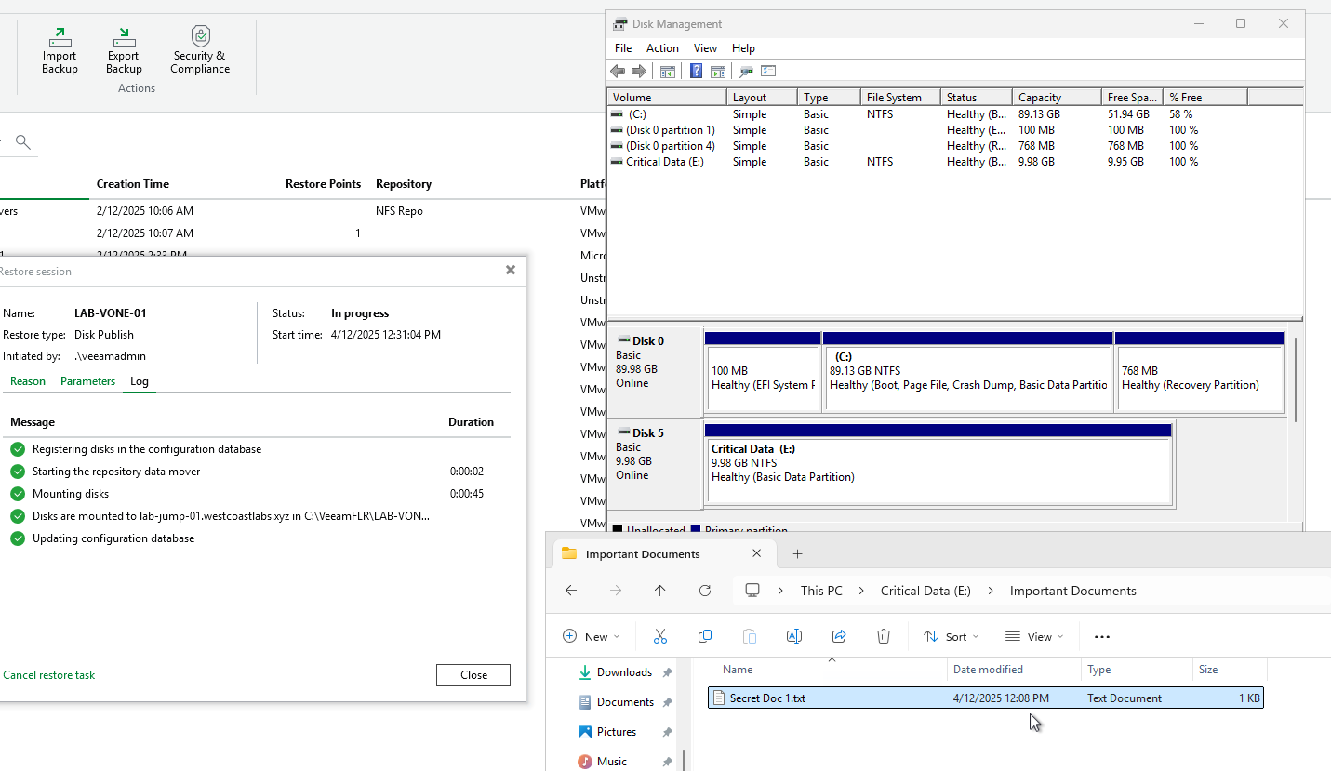Show the console tree toolbar icon

pos(668,72)
